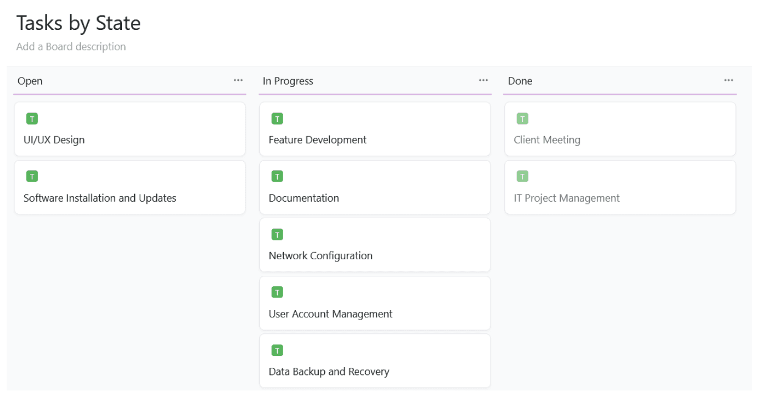Click the Task icon on Data Backup and Recovery

point(277,350)
